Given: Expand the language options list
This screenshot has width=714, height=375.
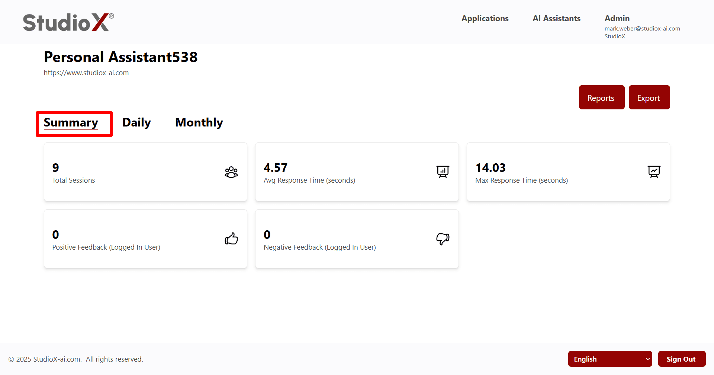Looking at the screenshot, I should (610, 359).
